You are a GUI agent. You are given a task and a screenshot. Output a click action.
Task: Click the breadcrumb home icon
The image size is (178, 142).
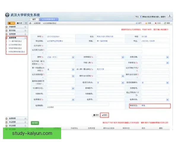click(30, 23)
